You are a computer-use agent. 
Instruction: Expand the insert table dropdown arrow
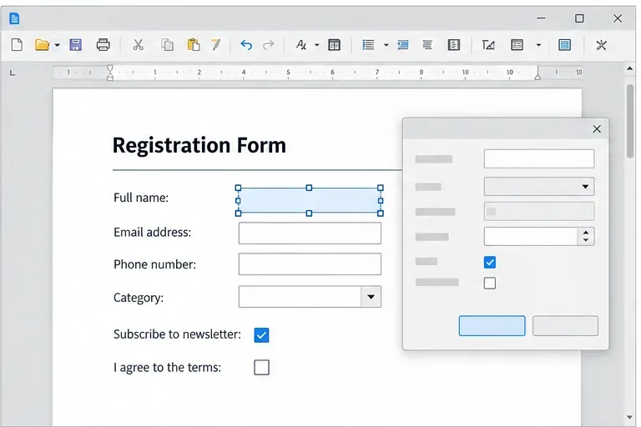(539, 45)
